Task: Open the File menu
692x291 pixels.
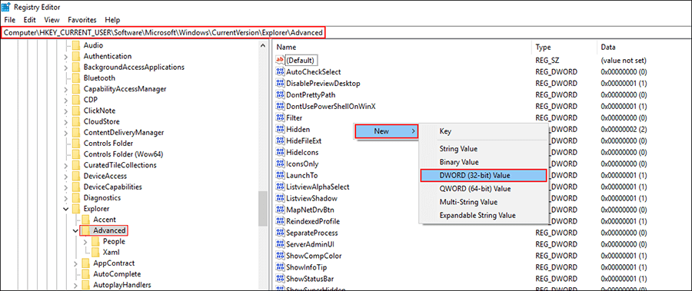Action: point(9,20)
